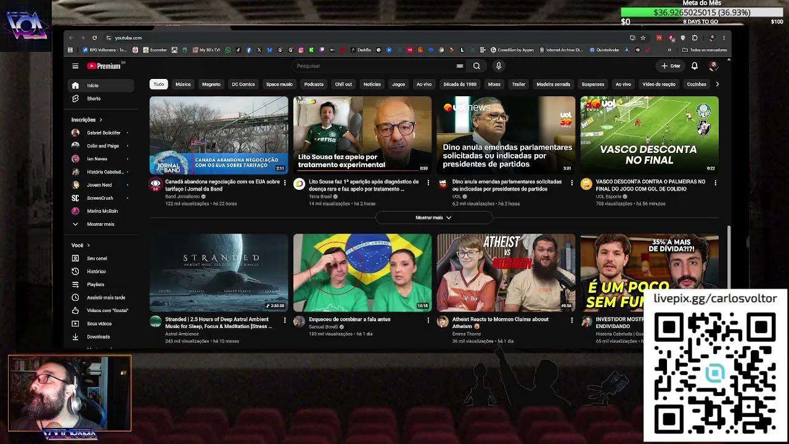Open options menu for Canadá abandona video

coord(285,183)
